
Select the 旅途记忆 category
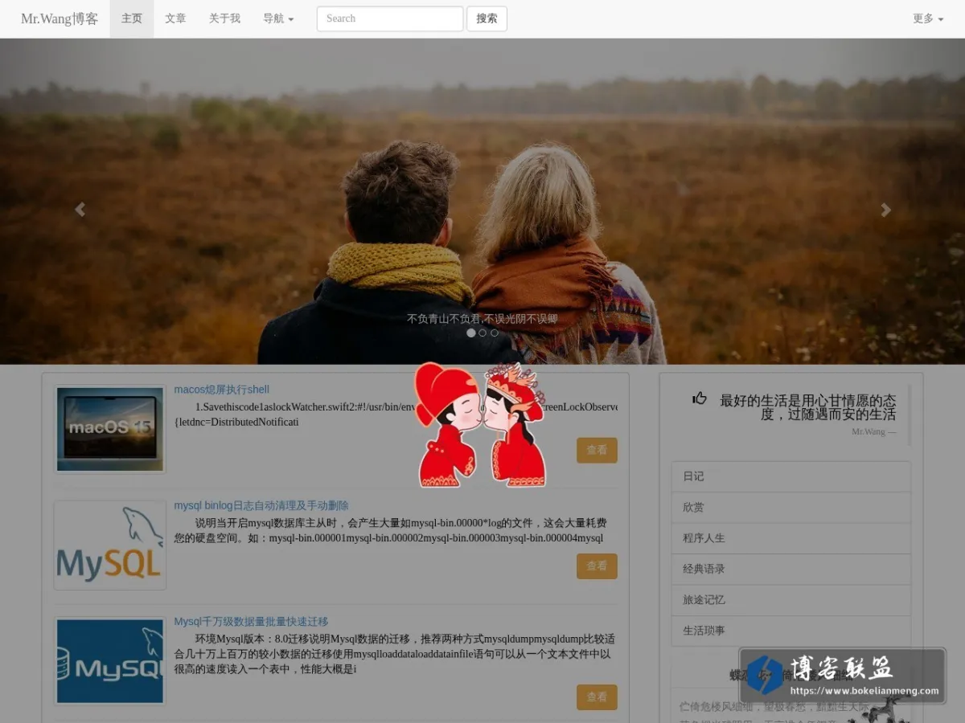[790, 600]
